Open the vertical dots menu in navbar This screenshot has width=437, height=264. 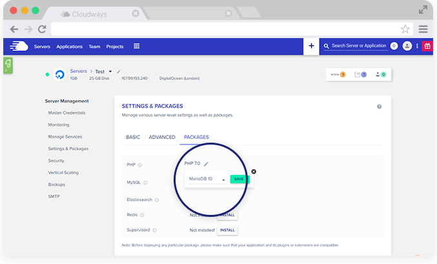tap(417, 46)
